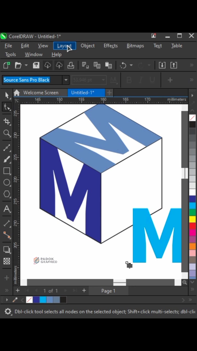The width and height of the screenshot is (197, 351).
Task: Expand the Open recent files arrow
Action: [26, 65]
